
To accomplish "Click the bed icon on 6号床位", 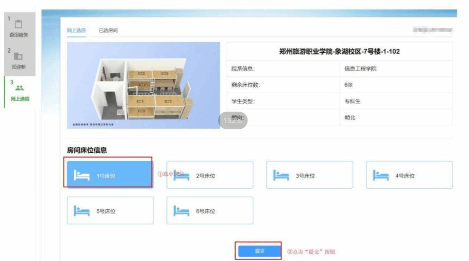I will click(x=182, y=211).
